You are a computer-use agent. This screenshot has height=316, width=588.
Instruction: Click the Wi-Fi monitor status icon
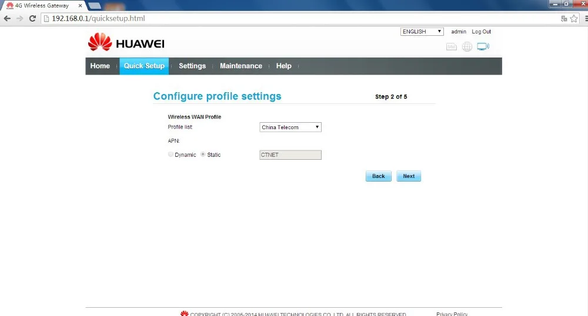483,47
